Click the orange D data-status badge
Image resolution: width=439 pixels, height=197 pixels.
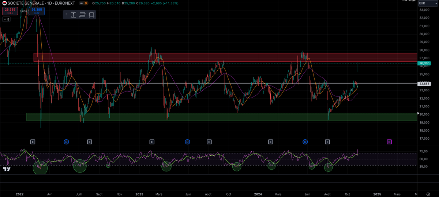tap(86, 3)
